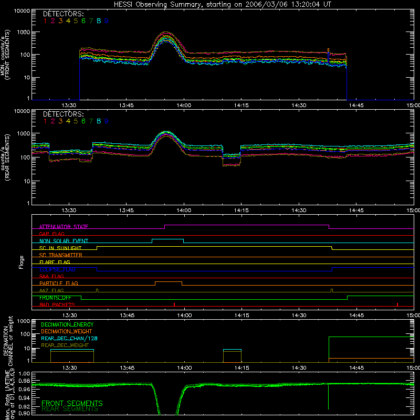Click the livetime downward spike near 14:38

click(329, 397)
